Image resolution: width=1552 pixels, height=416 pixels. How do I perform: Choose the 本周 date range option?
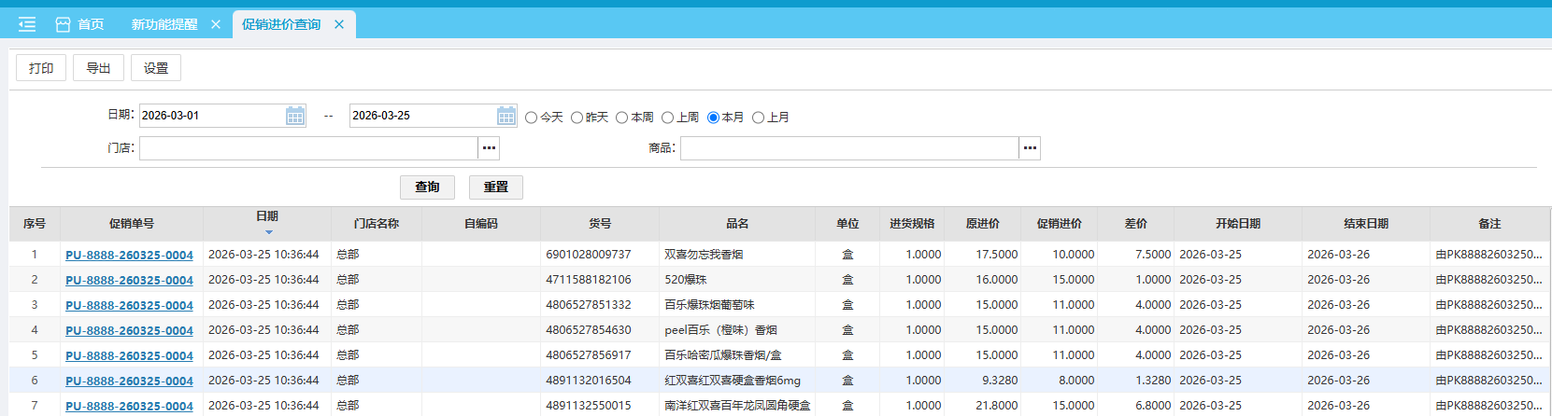(622, 118)
